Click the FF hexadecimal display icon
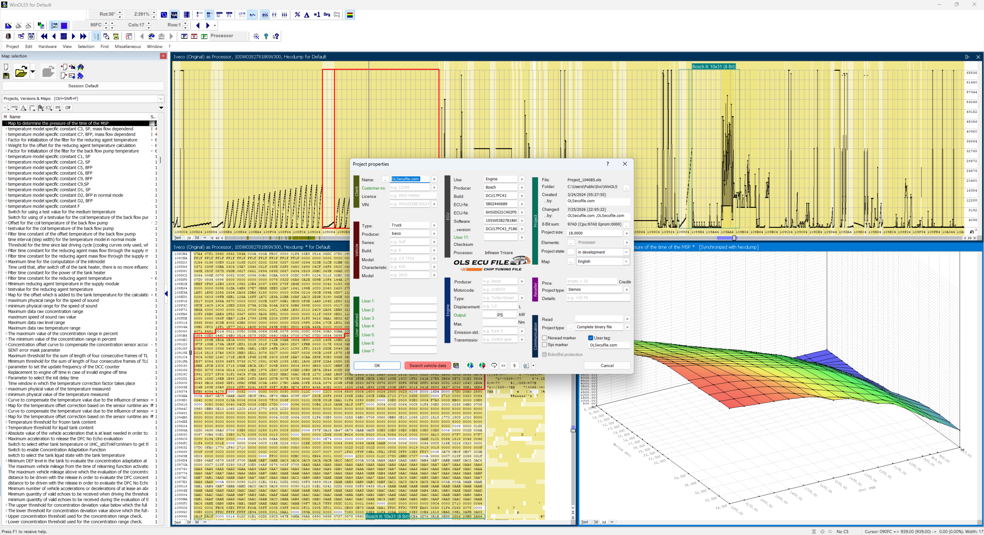The image size is (984, 535). (x=274, y=15)
